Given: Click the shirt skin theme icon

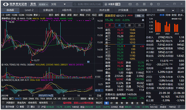Looking at the screenshot, I should [x=158, y=4].
